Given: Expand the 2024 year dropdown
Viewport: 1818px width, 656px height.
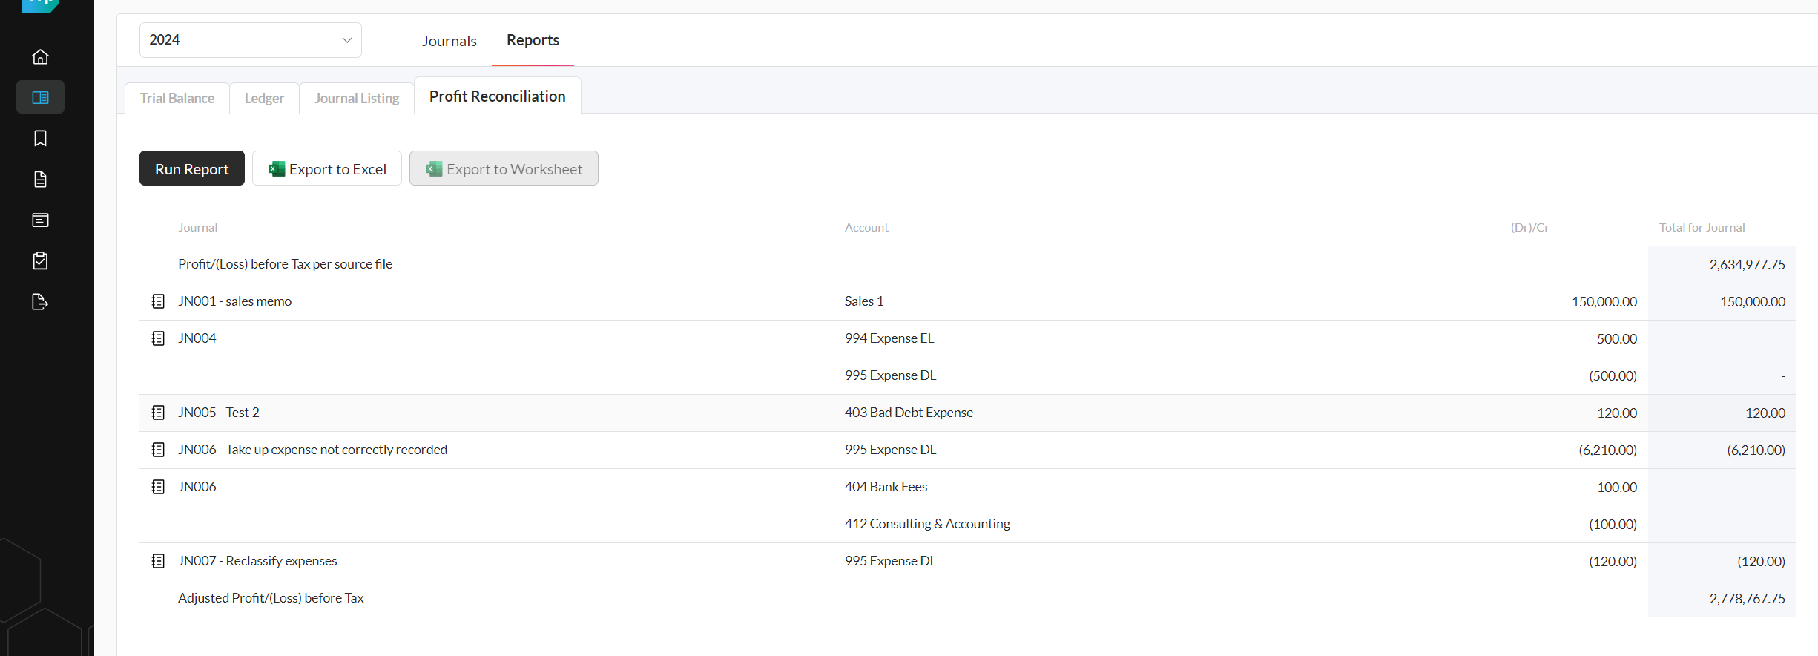Looking at the screenshot, I should [x=251, y=40].
